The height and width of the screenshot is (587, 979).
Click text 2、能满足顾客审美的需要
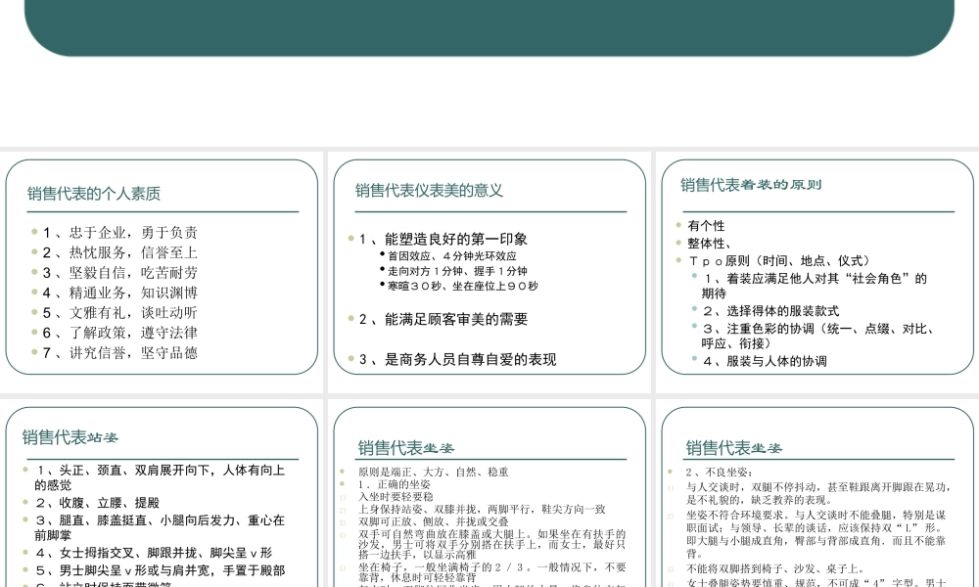coord(443,319)
